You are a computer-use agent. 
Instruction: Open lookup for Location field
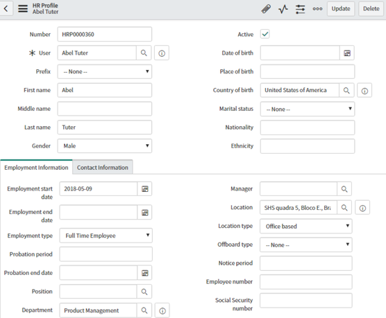[x=344, y=208]
